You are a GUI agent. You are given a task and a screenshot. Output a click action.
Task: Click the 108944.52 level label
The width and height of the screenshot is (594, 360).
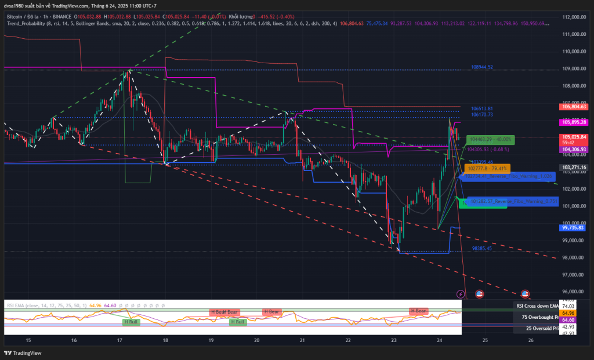point(482,67)
